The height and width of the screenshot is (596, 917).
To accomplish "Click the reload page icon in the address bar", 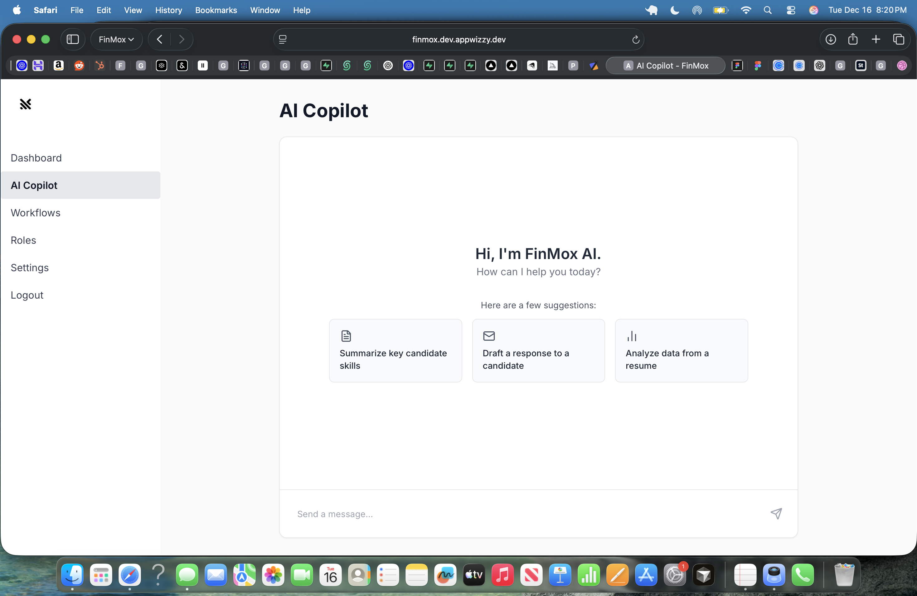I will (x=635, y=39).
